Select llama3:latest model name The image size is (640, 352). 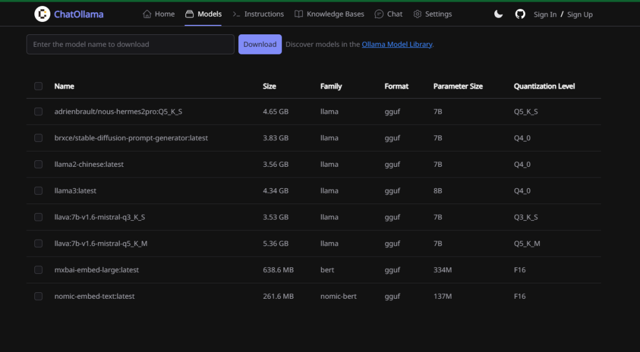tap(75, 190)
